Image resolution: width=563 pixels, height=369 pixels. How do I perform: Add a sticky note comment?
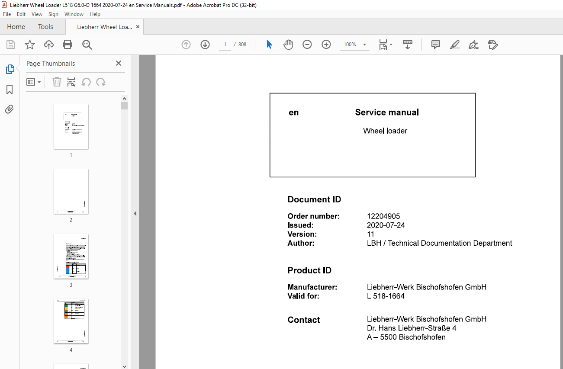coord(436,45)
